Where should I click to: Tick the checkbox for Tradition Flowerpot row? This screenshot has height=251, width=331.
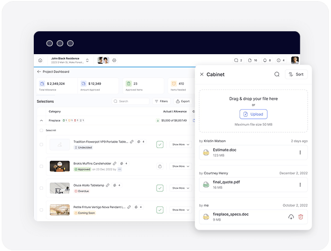coord(41,145)
